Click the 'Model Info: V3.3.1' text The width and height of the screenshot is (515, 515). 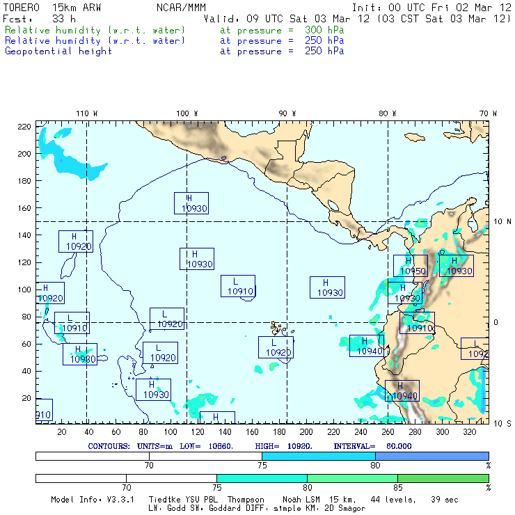[x=93, y=500]
